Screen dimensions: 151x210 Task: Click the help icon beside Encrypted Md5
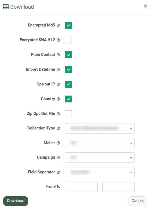[x=58, y=25]
